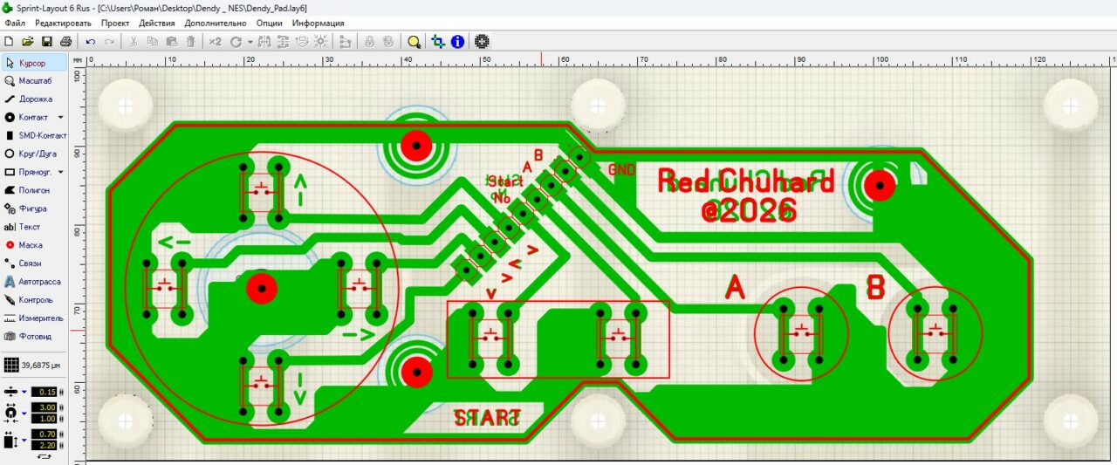This screenshot has height=465, width=1117.
Task: Select the Дорожка (track) tool
Action: [x=35, y=99]
